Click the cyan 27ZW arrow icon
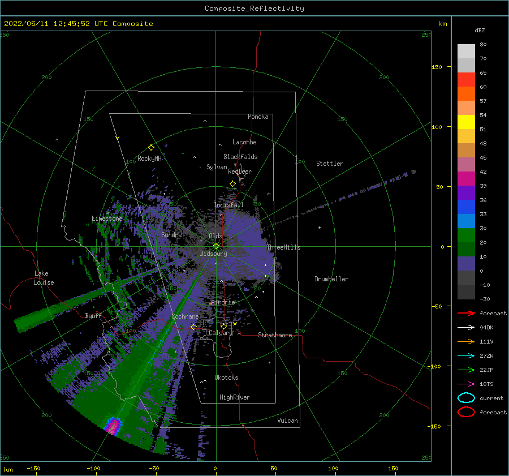The image size is (509, 476). [x=466, y=356]
